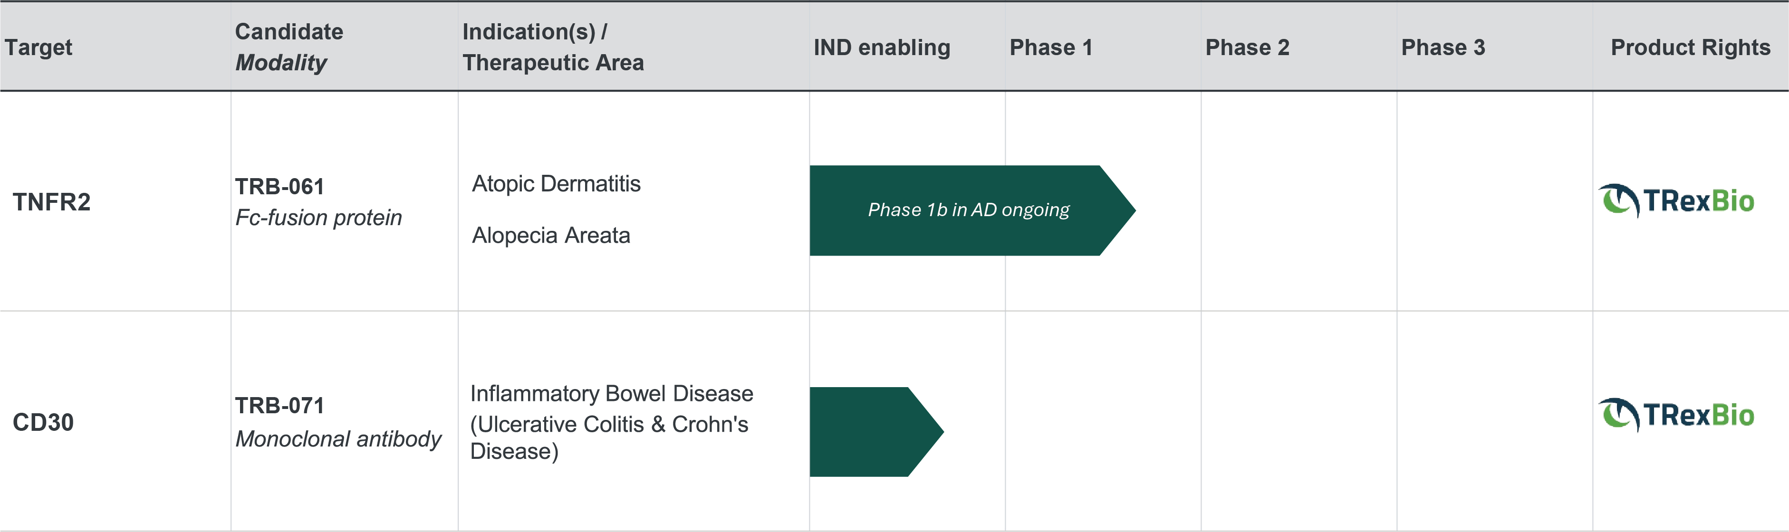Click the Monoclonal antibody modality text
The height and width of the screenshot is (532, 1789).
click(338, 439)
